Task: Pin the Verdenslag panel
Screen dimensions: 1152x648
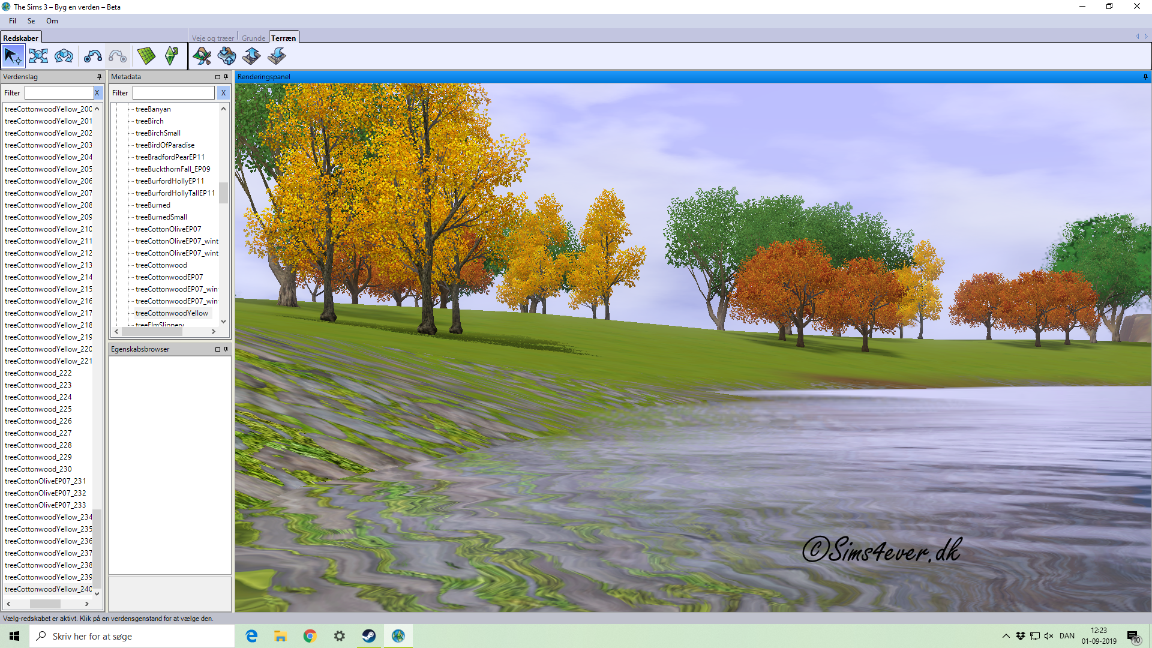Action: tap(100, 77)
